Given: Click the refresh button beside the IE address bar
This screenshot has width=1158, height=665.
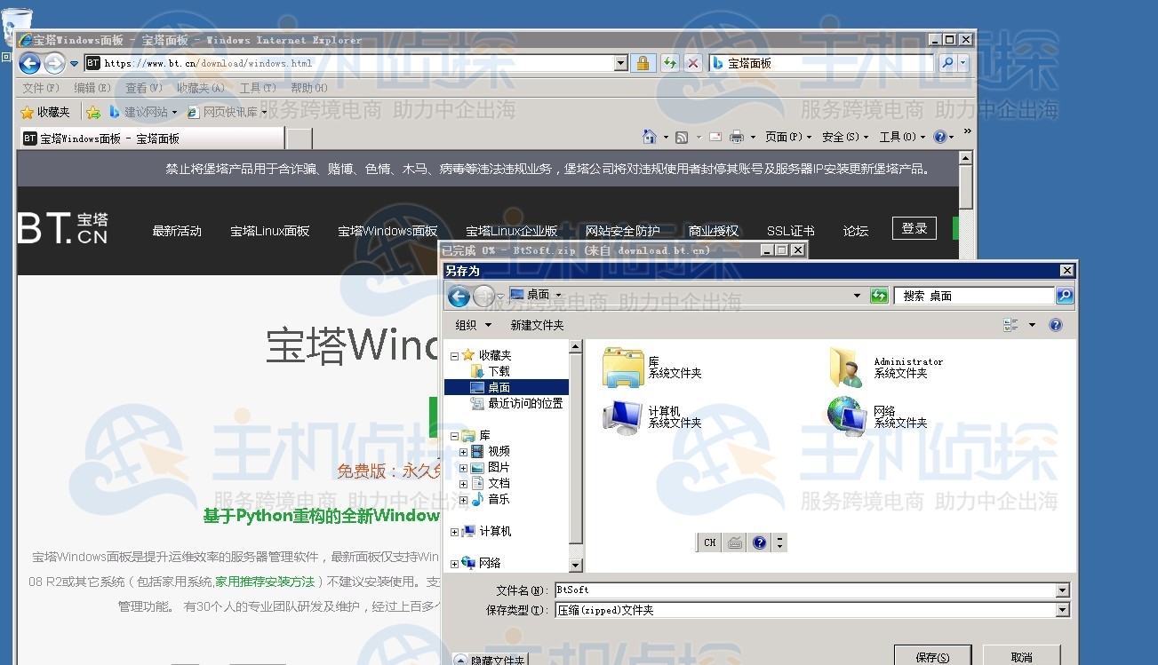Looking at the screenshot, I should [669, 63].
